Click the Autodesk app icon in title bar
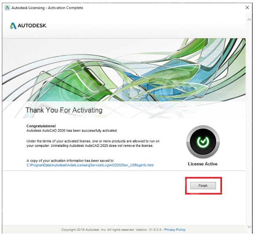The width and height of the screenshot is (255, 236). (x=7, y=7)
